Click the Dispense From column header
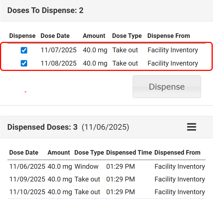Screen dimensions: 213x199 (x=169, y=36)
